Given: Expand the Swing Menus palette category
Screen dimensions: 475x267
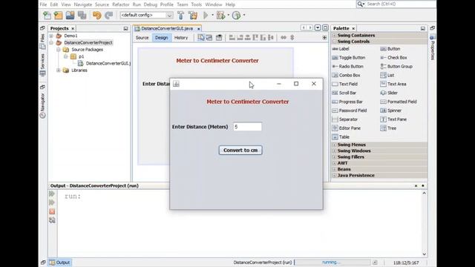Looking at the screenshot, I should pos(335,145).
